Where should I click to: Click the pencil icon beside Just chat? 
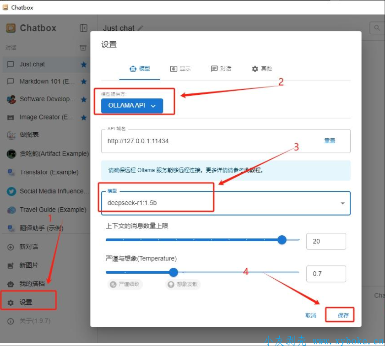tap(140, 28)
